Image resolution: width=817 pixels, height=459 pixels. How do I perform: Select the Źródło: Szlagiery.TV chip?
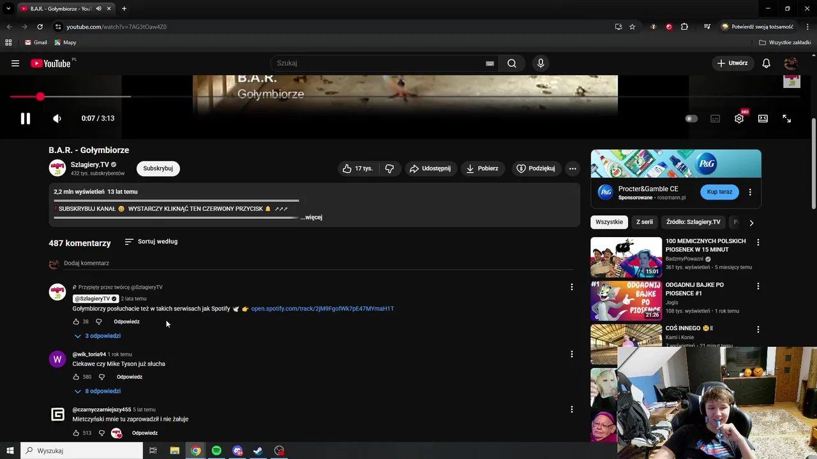(693, 222)
